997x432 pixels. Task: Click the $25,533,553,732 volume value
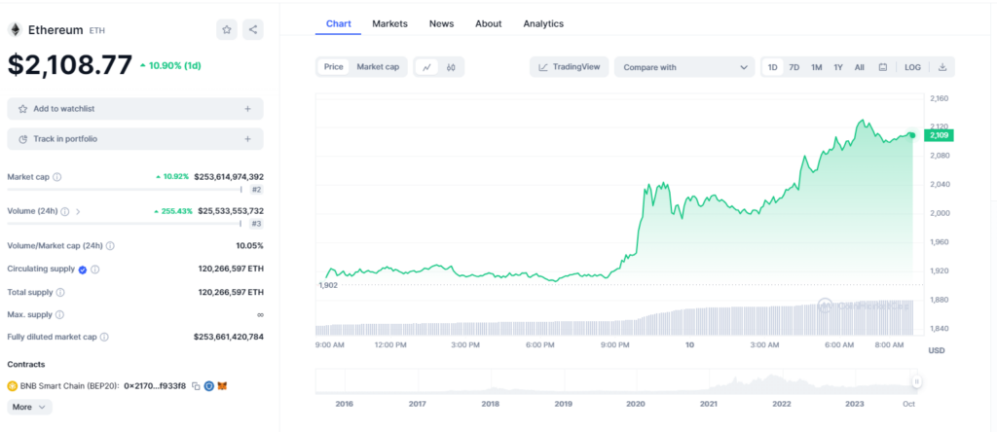pyautogui.click(x=231, y=211)
